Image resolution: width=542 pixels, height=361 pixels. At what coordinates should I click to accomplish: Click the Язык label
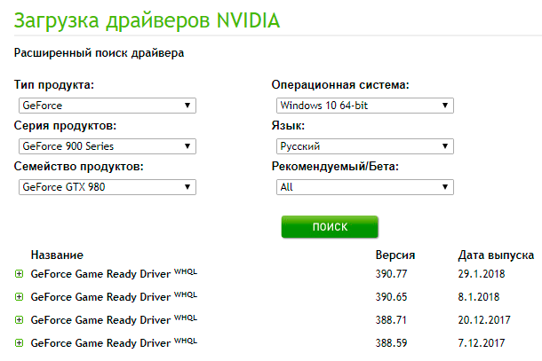tap(288, 126)
